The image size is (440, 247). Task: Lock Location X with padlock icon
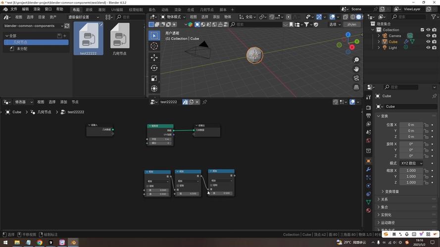tap(426, 125)
